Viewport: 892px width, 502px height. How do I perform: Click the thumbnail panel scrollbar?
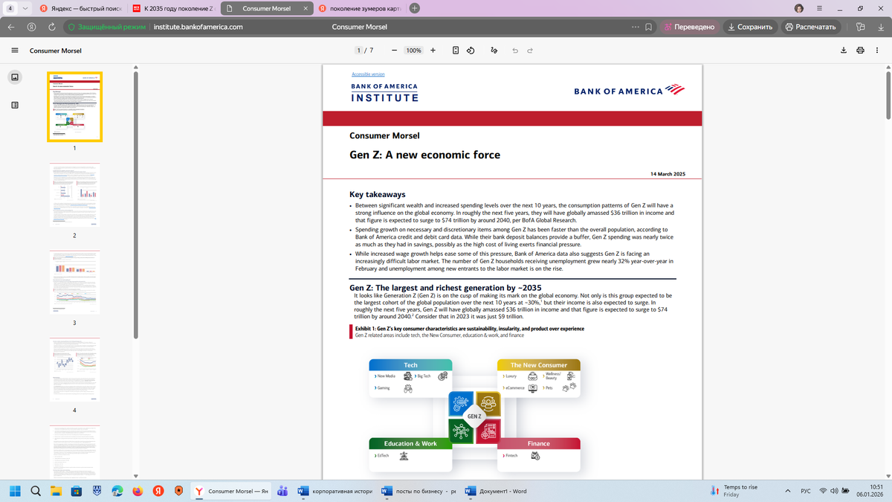coord(136,205)
